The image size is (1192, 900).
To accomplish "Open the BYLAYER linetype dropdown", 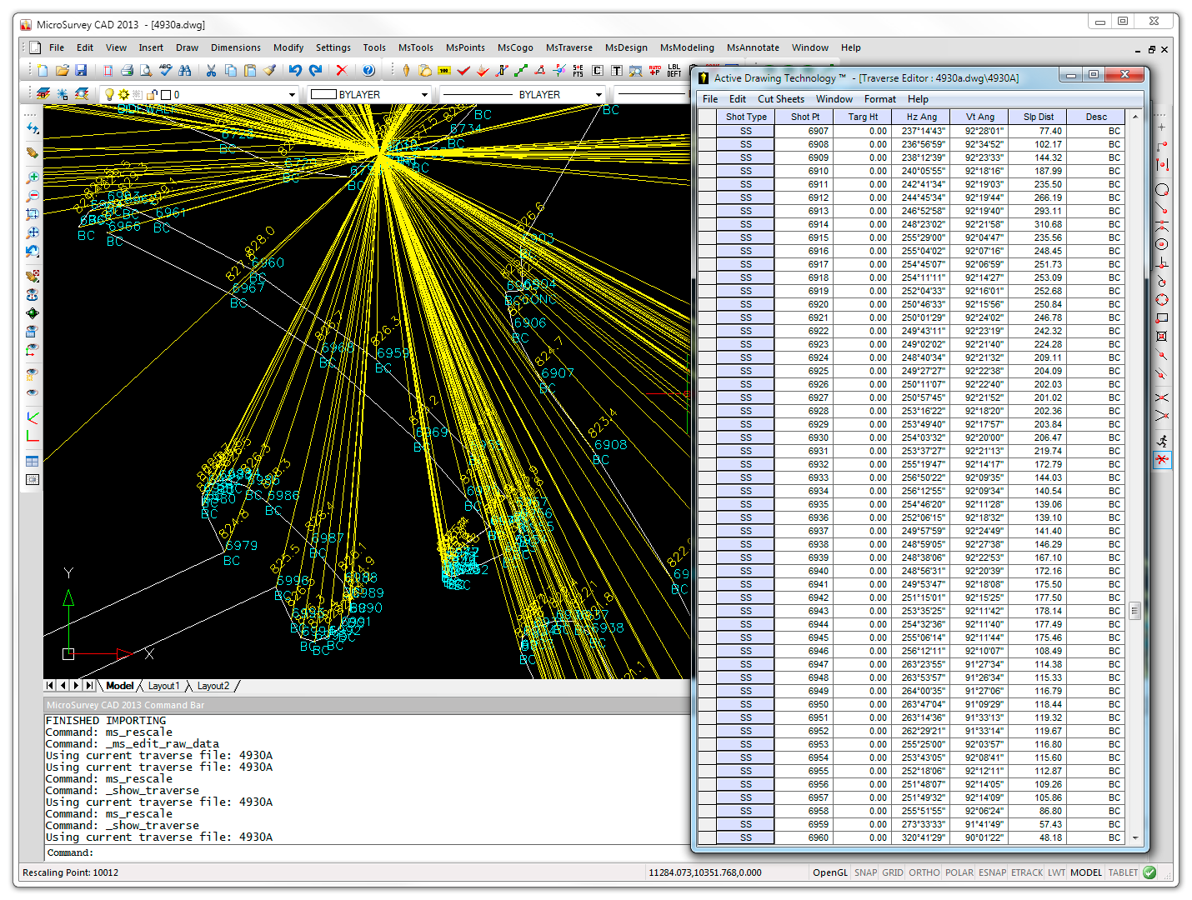I will 598,95.
